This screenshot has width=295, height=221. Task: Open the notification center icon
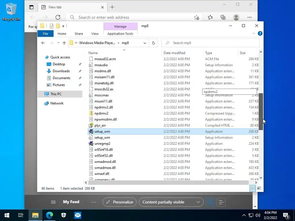[286, 215]
